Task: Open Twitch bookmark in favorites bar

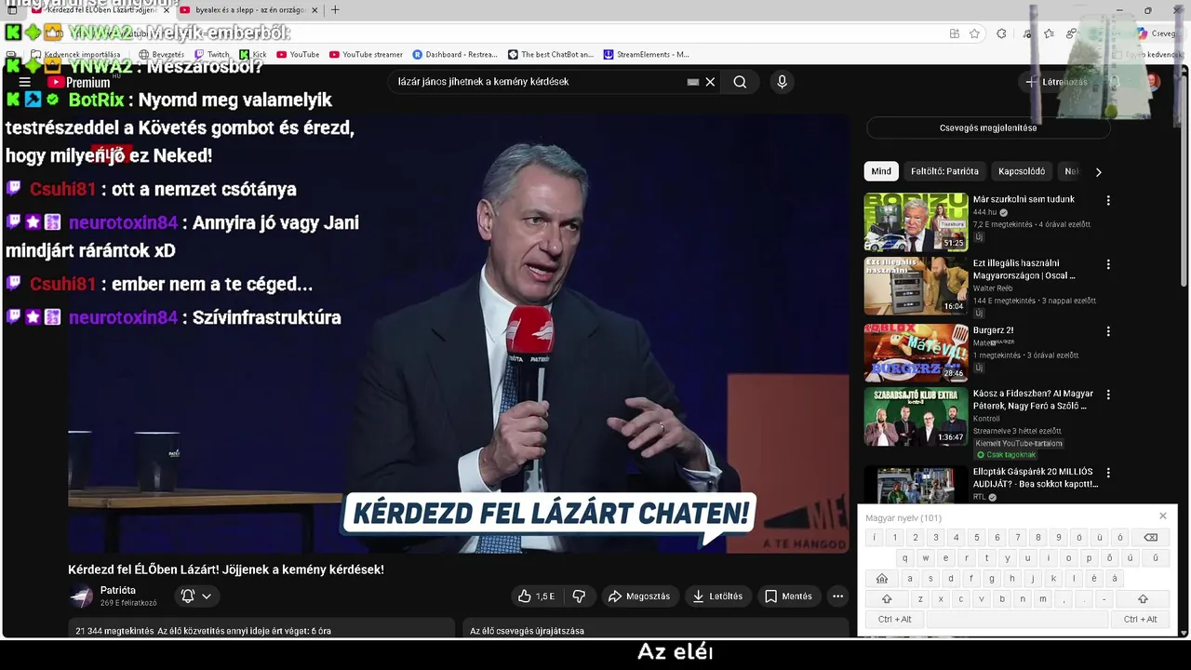Action: (211, 55)
